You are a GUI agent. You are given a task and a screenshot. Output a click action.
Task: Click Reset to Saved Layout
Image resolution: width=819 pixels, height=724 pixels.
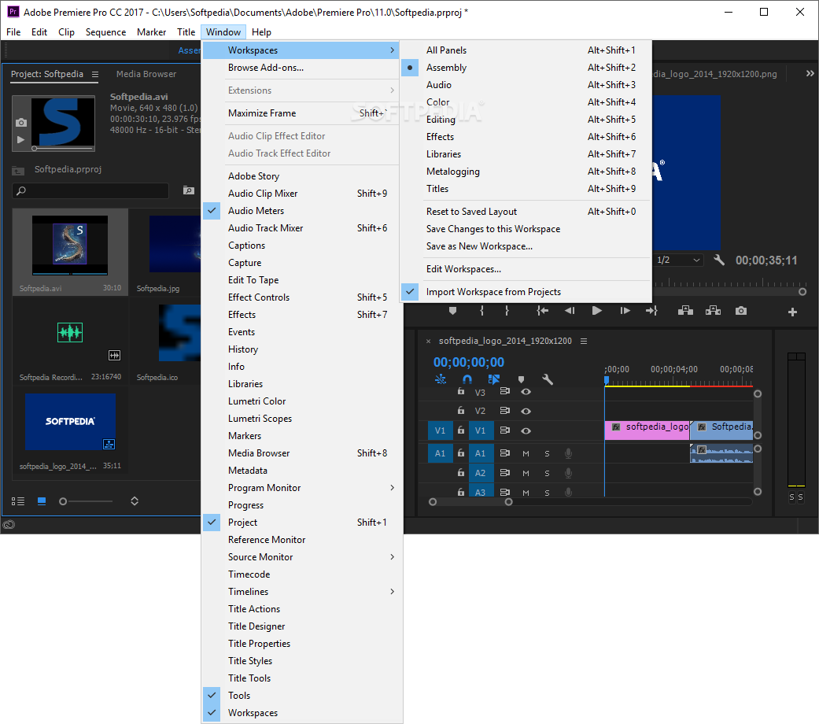click(526, 212)
